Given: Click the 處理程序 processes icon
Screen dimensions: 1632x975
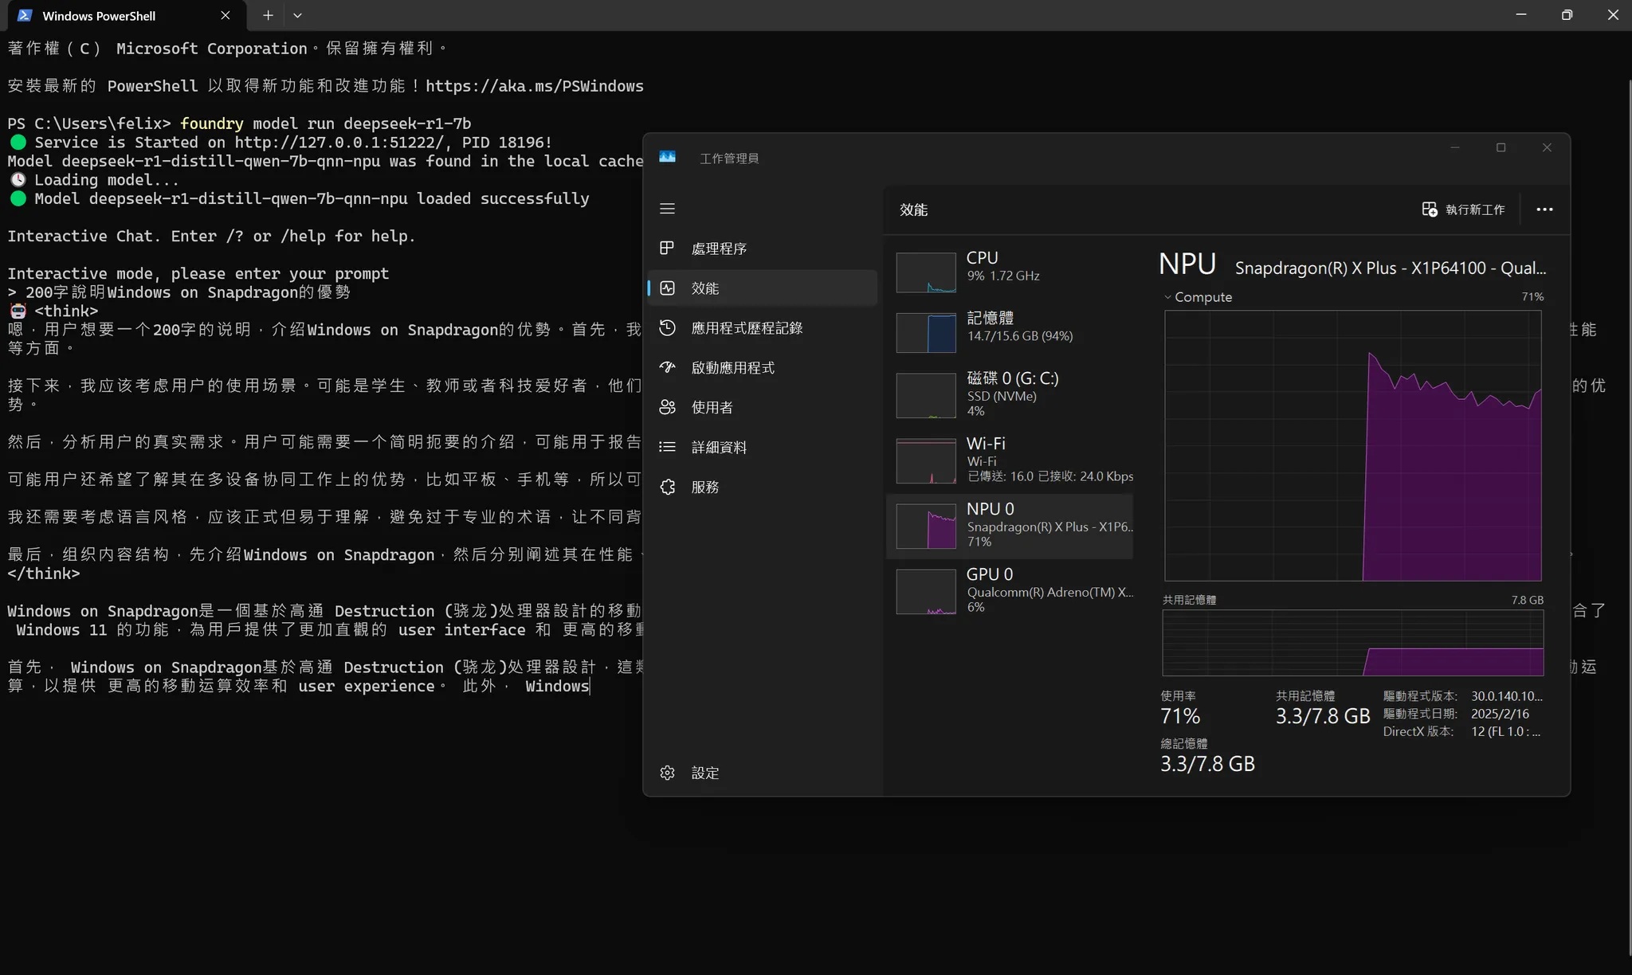Looking at the screenshot, I should (667, 248).
